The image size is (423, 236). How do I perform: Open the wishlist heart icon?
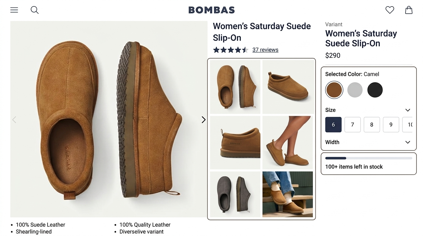[389, 10]
